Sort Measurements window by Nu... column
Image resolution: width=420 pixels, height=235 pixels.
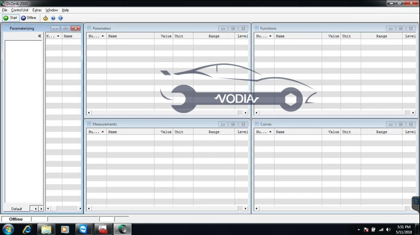97,132
